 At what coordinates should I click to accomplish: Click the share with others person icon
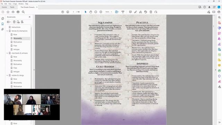[219, 12]
